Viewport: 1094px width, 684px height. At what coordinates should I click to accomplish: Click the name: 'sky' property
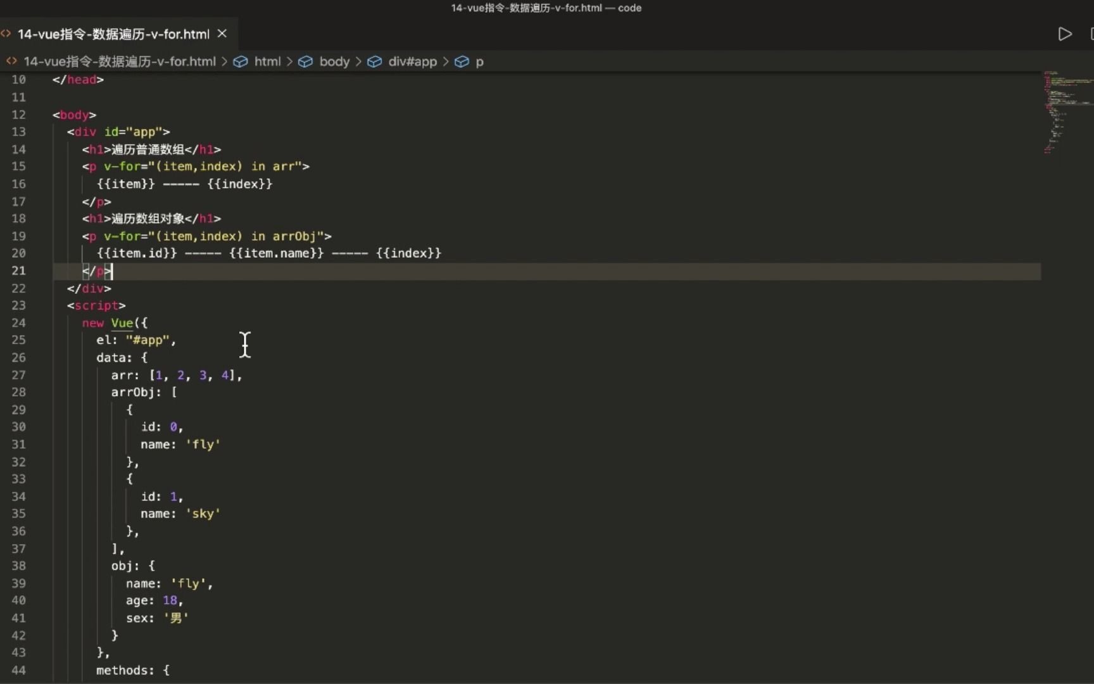coord(180,514)
